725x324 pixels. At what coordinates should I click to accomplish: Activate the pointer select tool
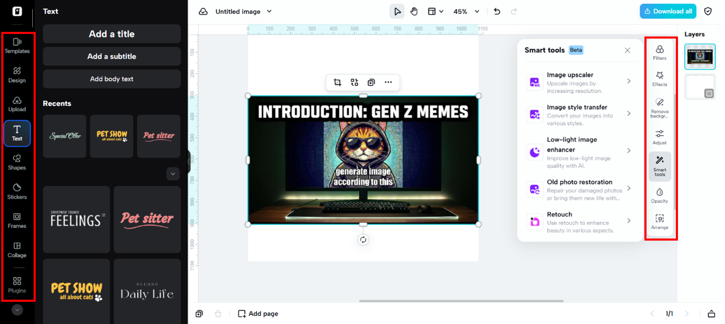(x=397, y=11)
